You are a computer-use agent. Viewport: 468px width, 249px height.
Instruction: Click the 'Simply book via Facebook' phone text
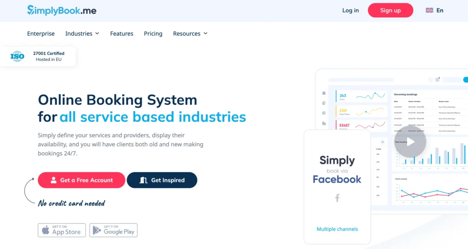click(337, 169)
